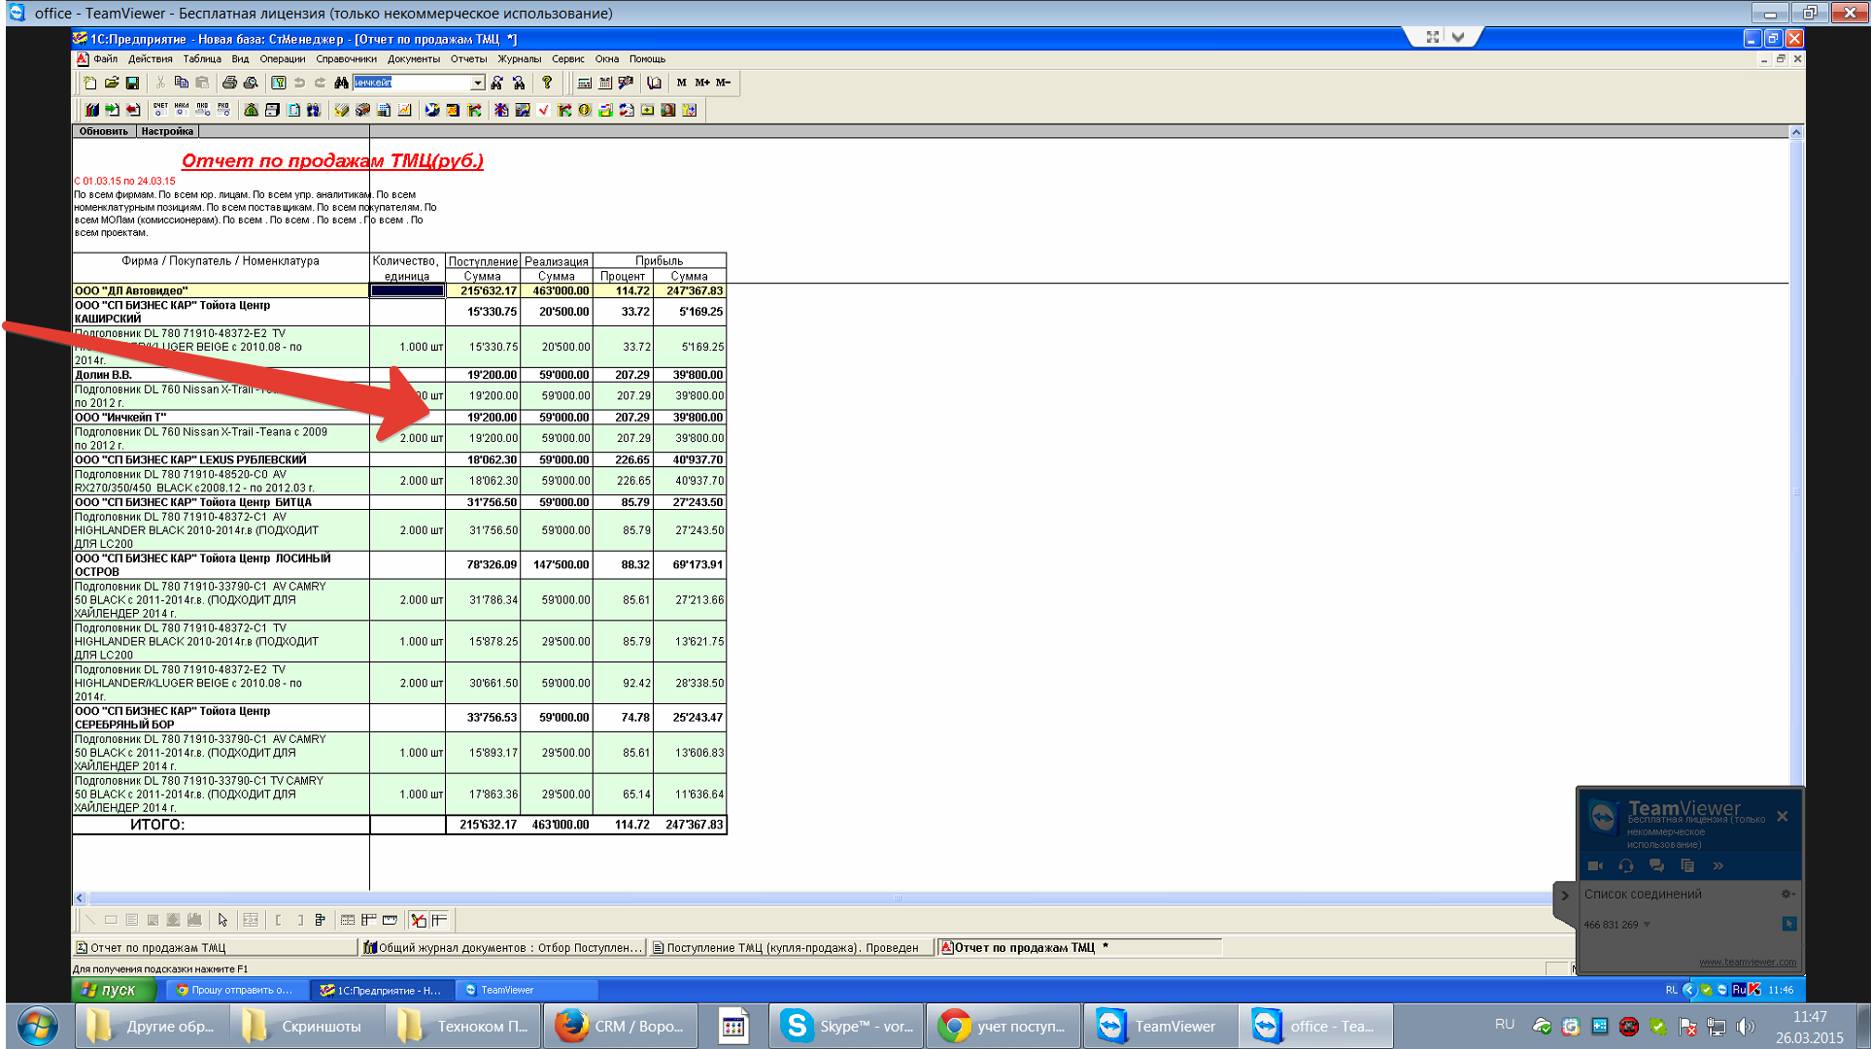Open the Справочники menu

pyautogui.click(x=346, y=59)
